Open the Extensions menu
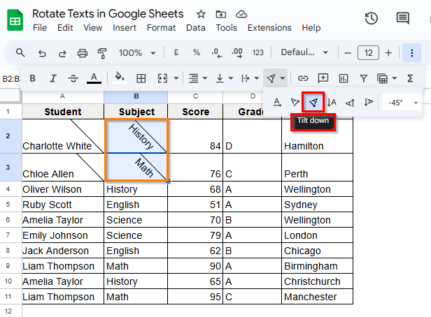The image size is (431, 317). coord(269,28)
